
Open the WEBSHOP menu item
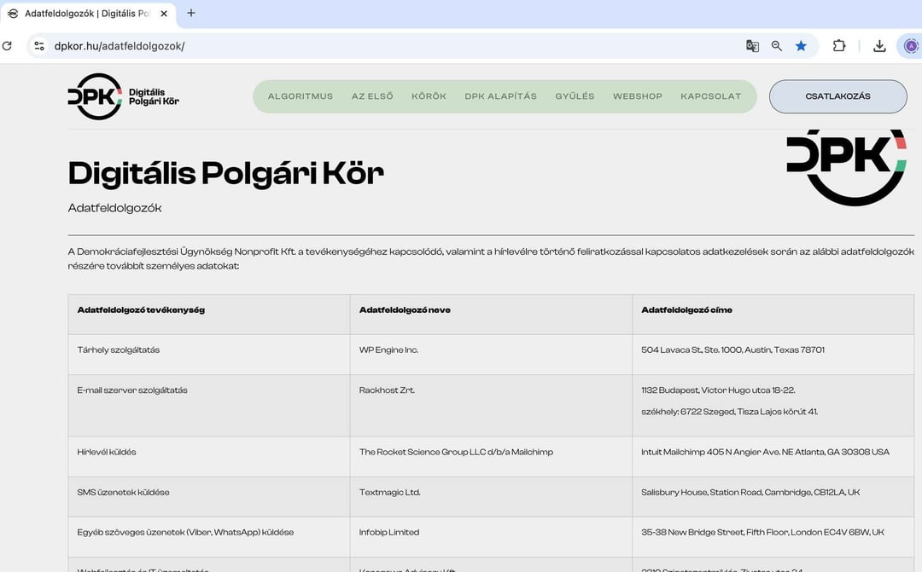[x=638, y=96]
